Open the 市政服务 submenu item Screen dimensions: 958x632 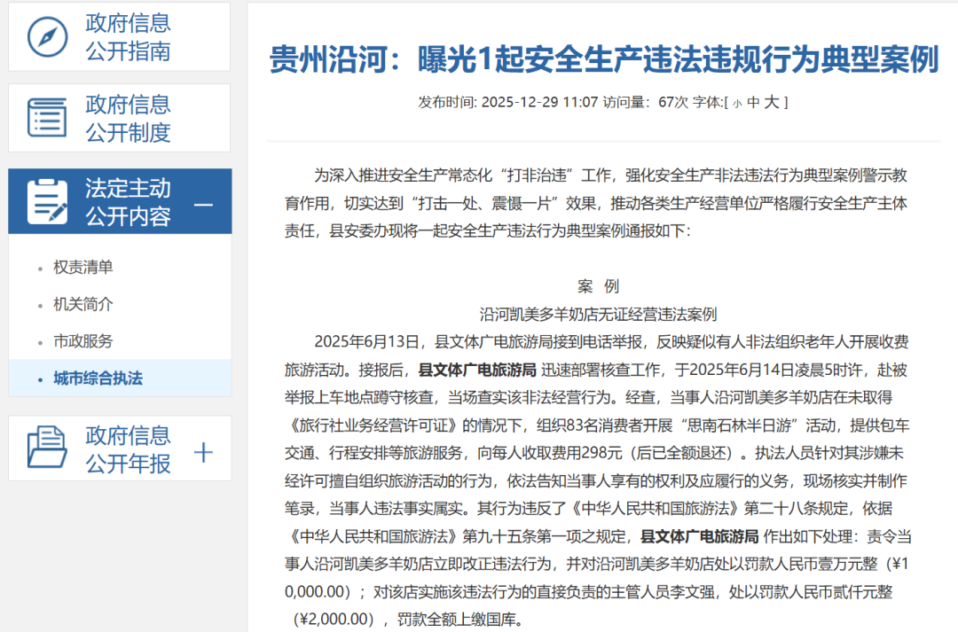click(x=83, y=340)
